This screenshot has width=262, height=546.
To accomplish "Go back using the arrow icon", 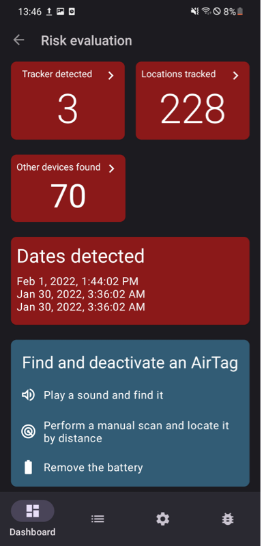I will (x=19, y=40).
